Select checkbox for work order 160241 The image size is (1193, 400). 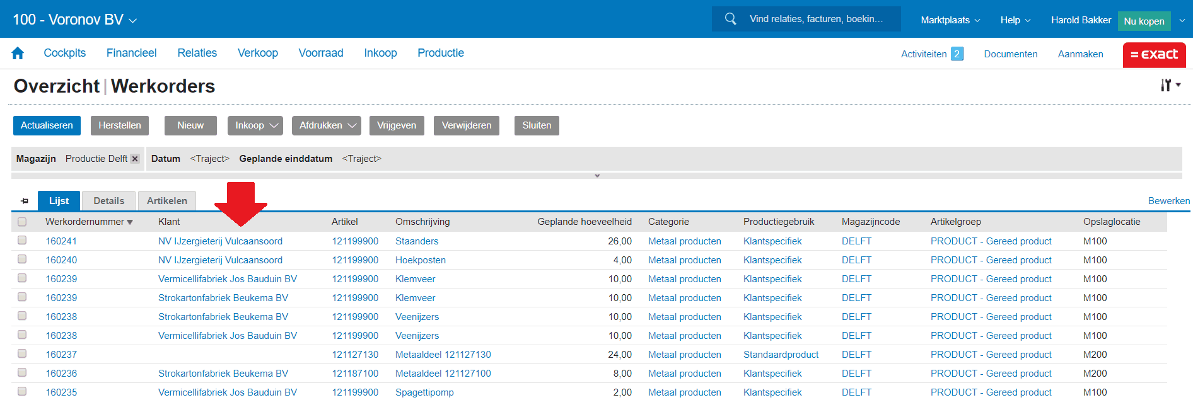coord(22,241)
